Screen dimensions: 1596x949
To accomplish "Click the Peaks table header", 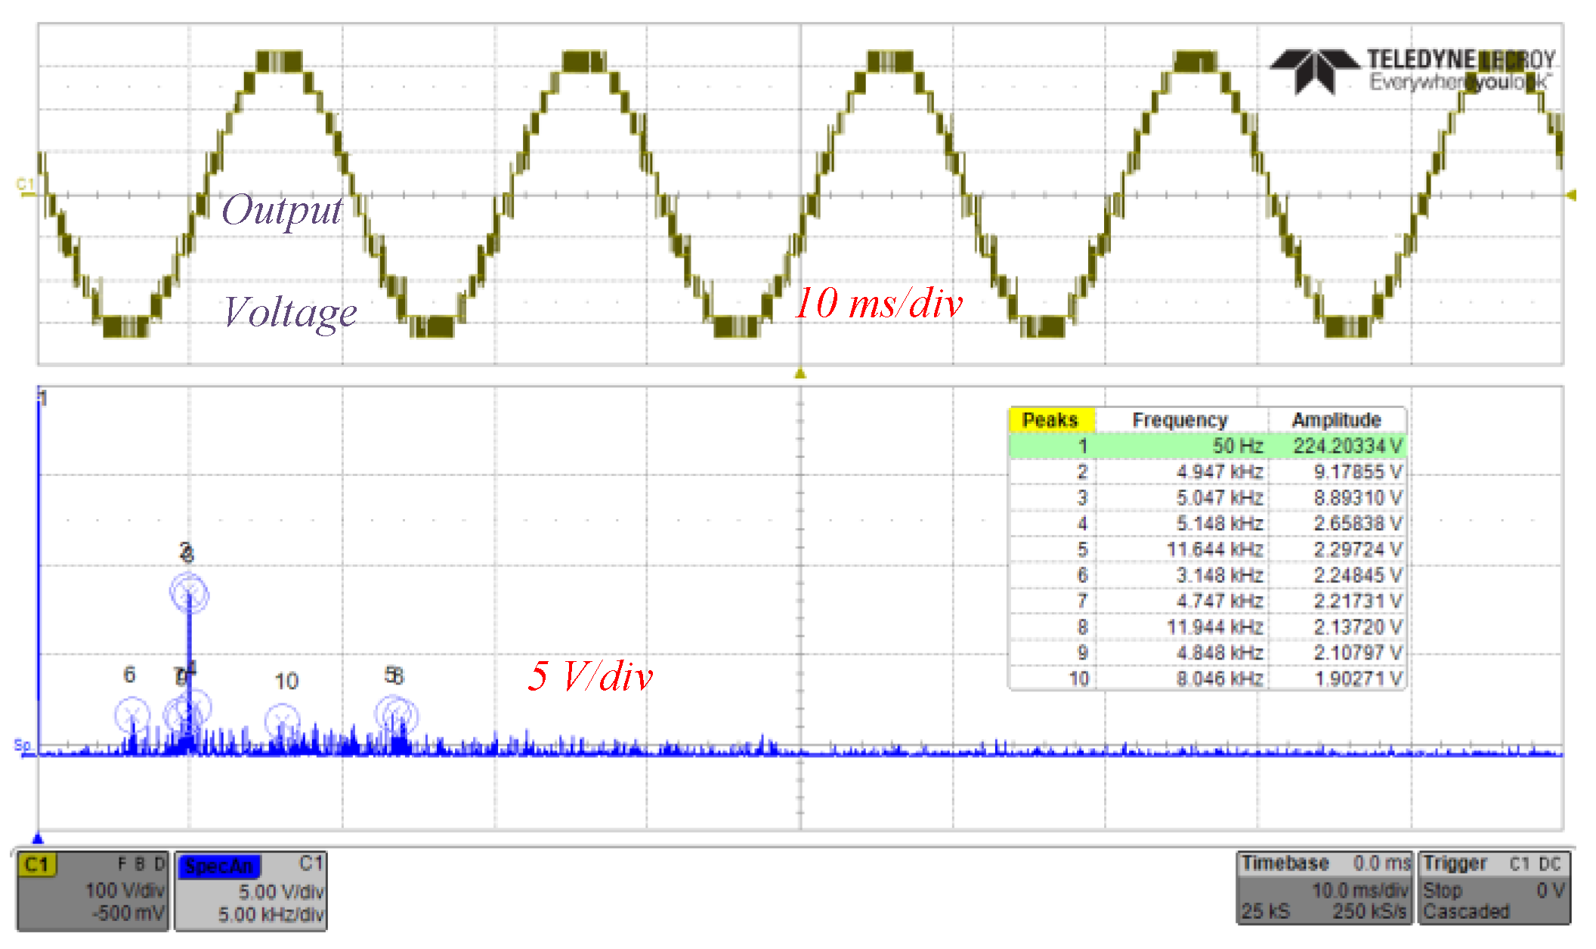I will (1051, 421).
